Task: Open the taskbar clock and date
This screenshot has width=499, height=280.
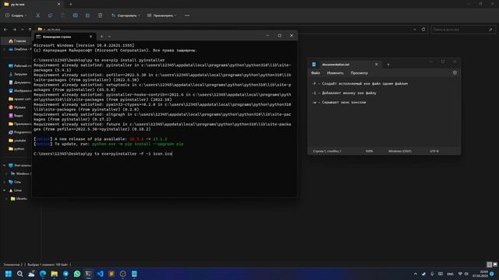Action: click(x=480, y=274)
